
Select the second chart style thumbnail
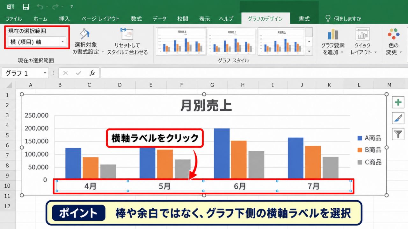[x=232, y=41]
